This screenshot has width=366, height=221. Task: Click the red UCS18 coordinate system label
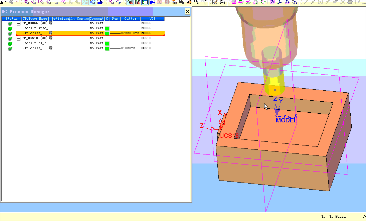point(229,136)
